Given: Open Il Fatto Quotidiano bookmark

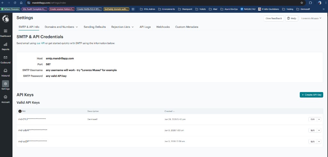Looking at the screenshot, I should [x=269, y=9].
